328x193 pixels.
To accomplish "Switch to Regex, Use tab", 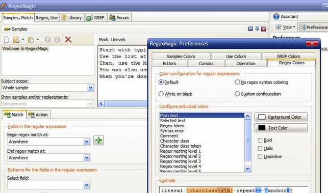I will point(46,18).
